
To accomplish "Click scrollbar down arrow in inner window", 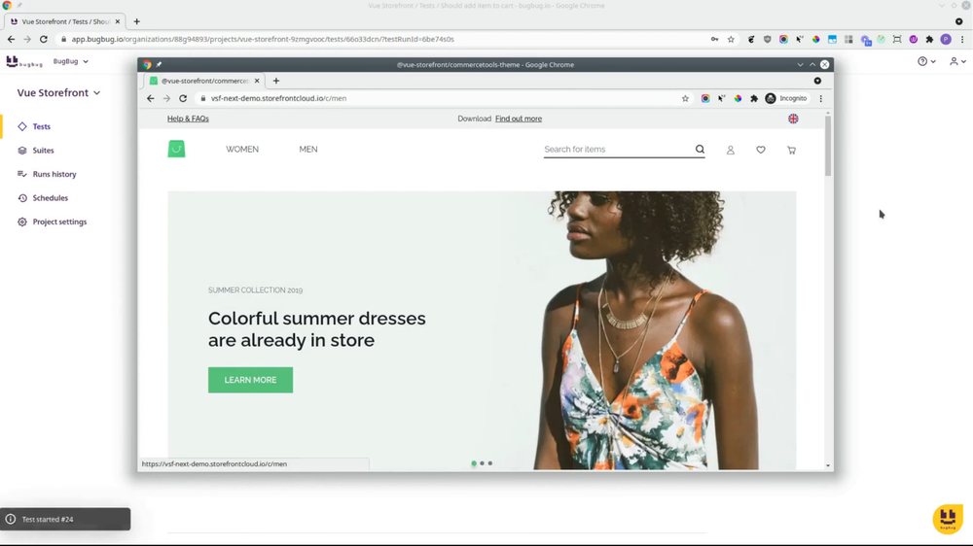I will 828,466.
